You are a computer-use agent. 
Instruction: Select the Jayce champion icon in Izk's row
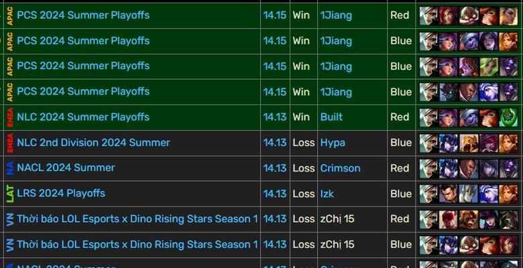pos(449,194)
